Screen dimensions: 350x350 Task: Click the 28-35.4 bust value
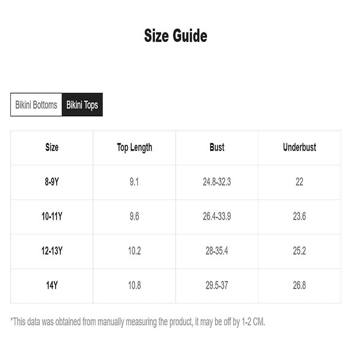[x=217, y=251]
